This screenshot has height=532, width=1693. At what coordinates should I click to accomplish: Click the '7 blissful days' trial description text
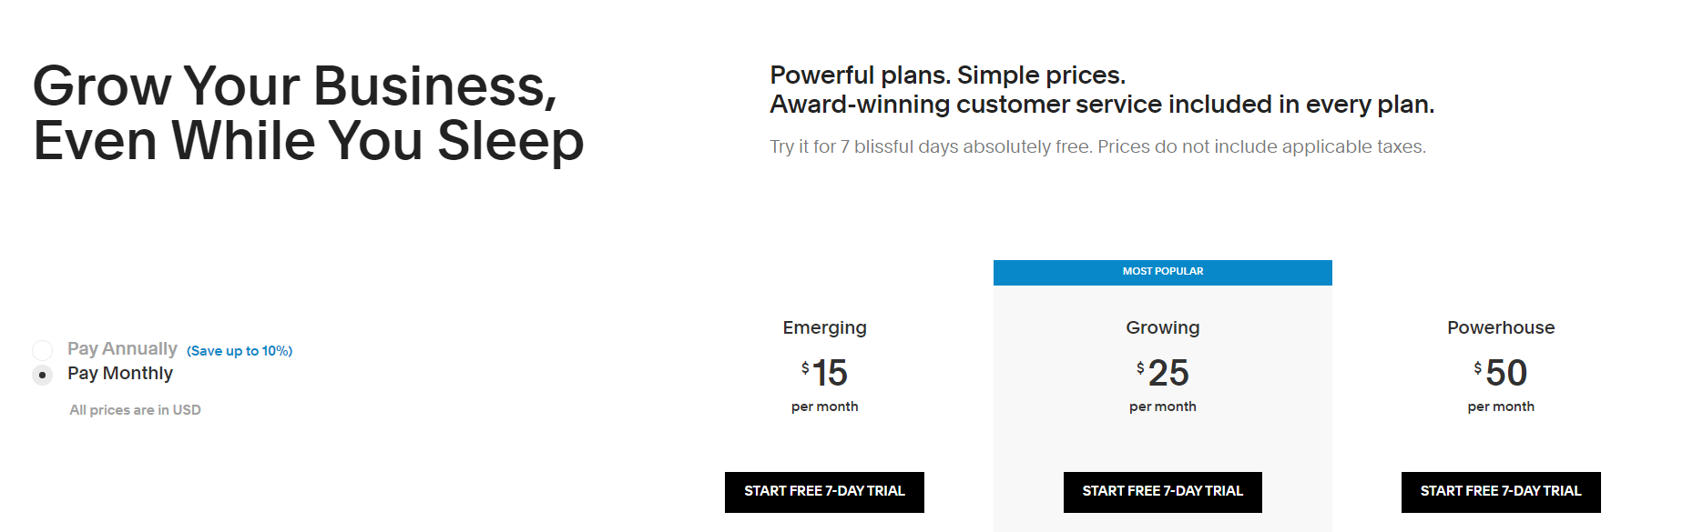coord(1097,147)
